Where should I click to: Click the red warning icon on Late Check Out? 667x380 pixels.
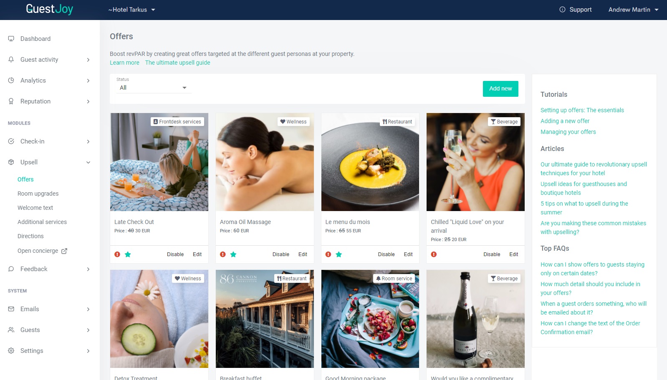click(117, 254)
